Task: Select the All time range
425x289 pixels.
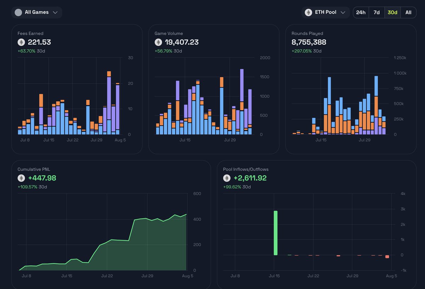Action: pos(408,12)
